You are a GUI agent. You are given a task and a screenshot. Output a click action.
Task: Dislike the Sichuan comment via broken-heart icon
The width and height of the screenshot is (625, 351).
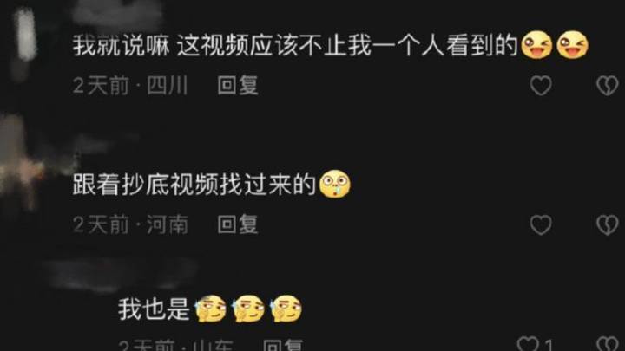pyautogui.click(x=607, y=85)
